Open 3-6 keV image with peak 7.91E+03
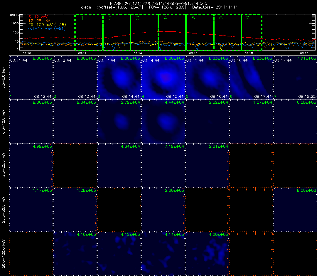 [x=295, y=78]
